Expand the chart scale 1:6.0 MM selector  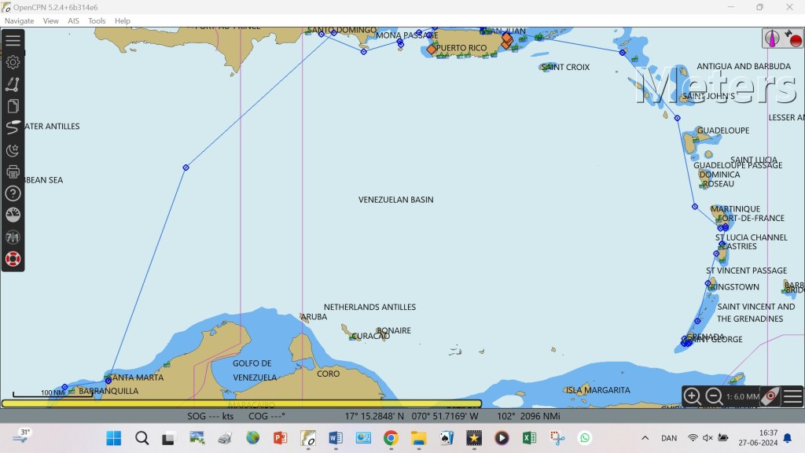742,397
